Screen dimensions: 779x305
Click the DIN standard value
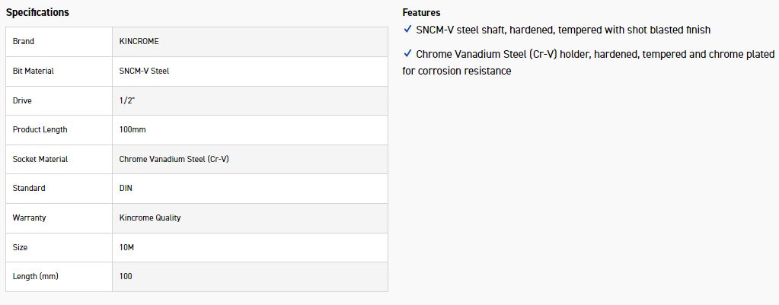click(126, 188)
